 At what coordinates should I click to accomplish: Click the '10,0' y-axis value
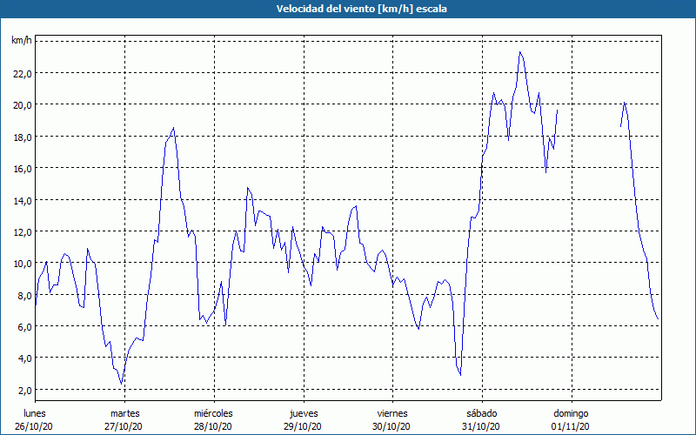pyautogui.click(x=23, y=264)
